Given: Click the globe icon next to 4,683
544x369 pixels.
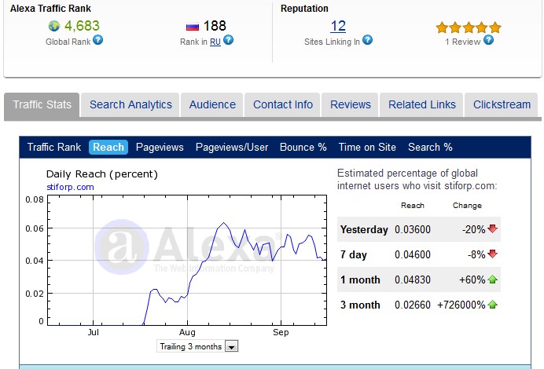Looking at the screenshot, I should (54, 26).
